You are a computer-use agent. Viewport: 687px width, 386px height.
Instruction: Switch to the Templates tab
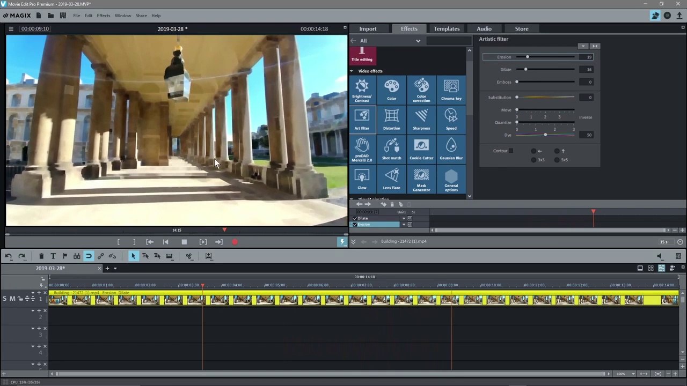click(x=447, y=28)
